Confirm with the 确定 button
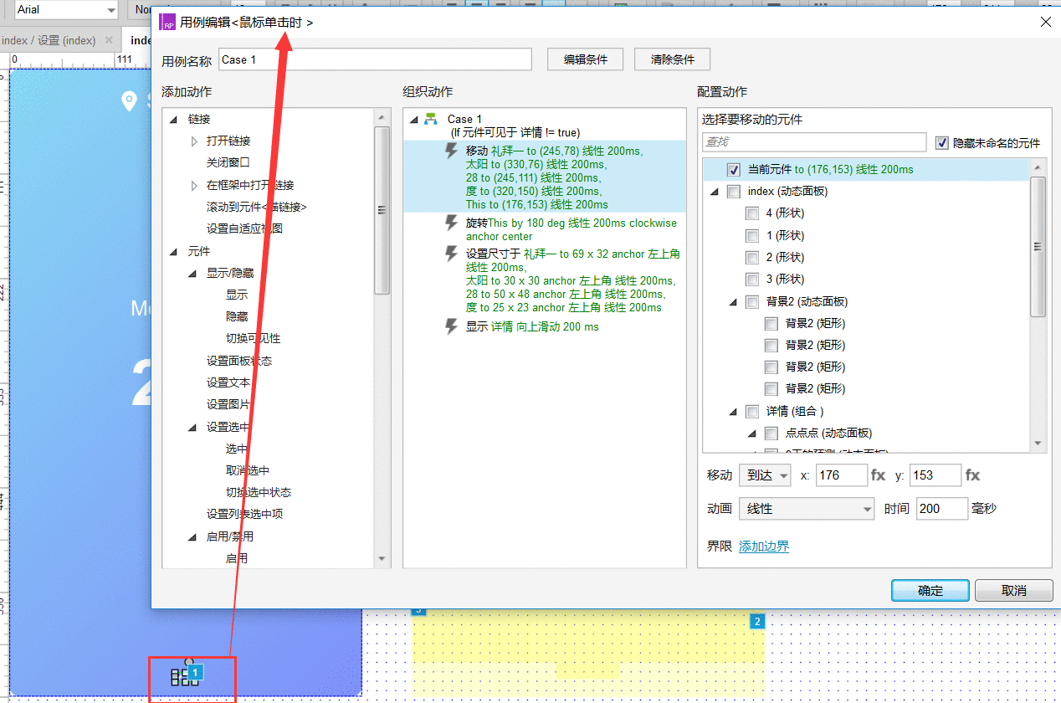 click(930, 590)
